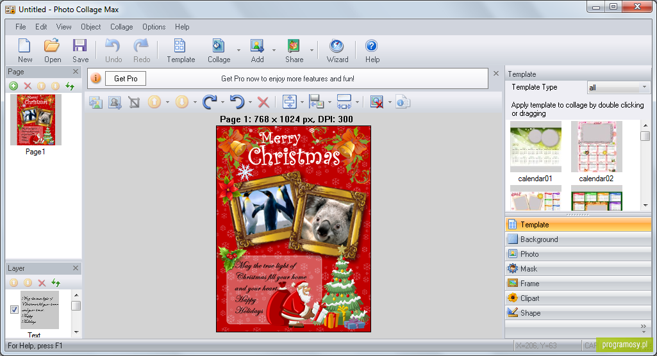Save the collage with the Save icon

pyautogui.click(x=80, y=46)
